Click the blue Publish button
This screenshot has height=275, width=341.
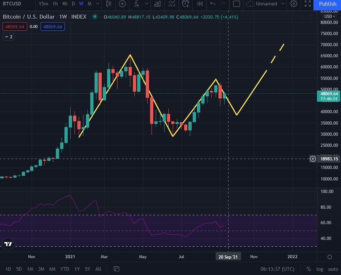coord(327,4)
